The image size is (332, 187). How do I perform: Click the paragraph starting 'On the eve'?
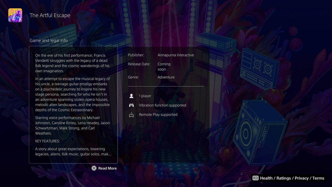point(72,63)
